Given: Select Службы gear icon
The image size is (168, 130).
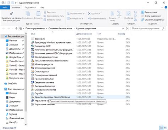Looking at the screenshot, I should coord(33,93).
